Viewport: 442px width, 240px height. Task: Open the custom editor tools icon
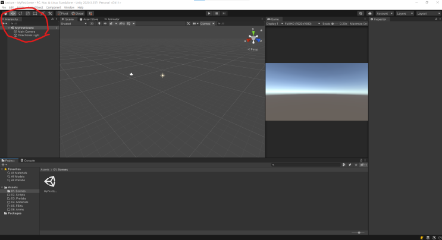pyautogui.click(x=50, y=14)
